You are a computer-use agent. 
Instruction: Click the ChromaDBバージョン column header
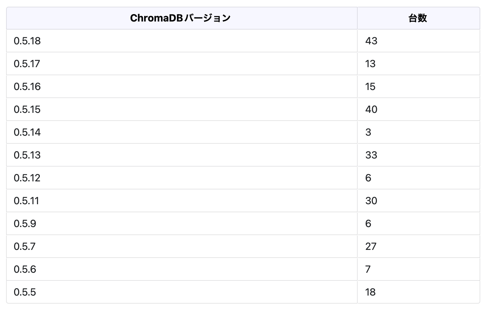[x=181, y=18]
